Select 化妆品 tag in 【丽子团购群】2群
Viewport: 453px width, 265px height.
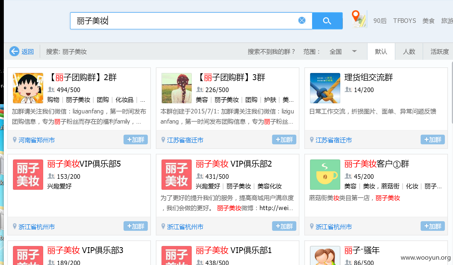click(124, 100)
